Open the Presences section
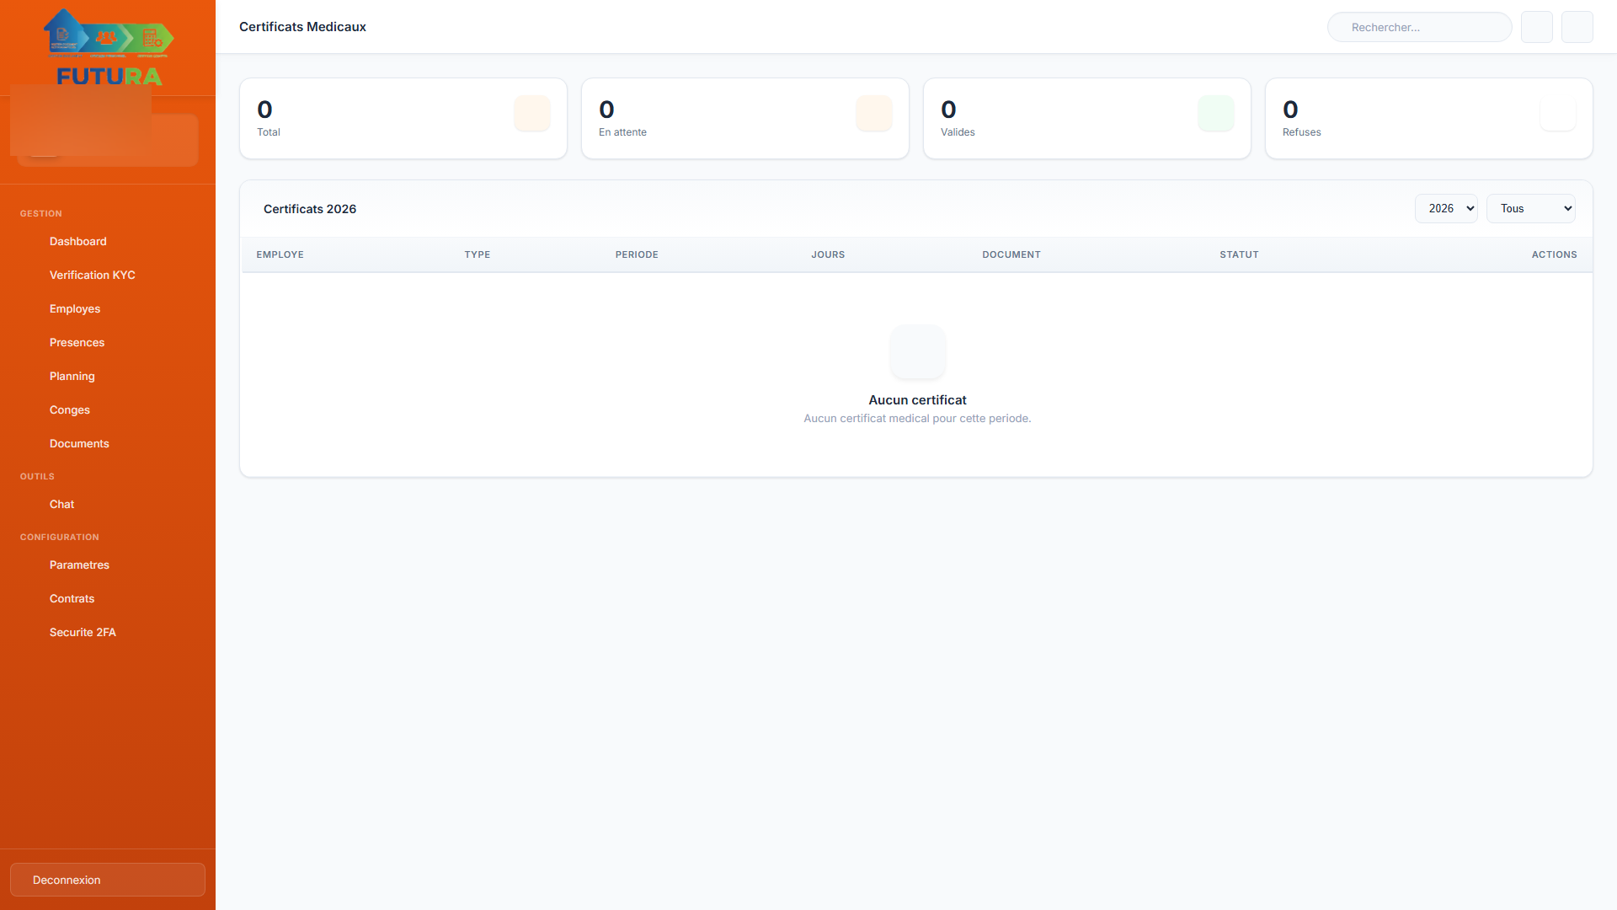The height and width of the screenshot is (910, 1617). (77, 343)
